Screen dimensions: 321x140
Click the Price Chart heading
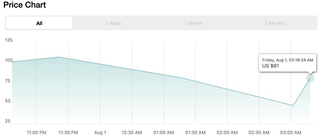(x=25, y=5)
